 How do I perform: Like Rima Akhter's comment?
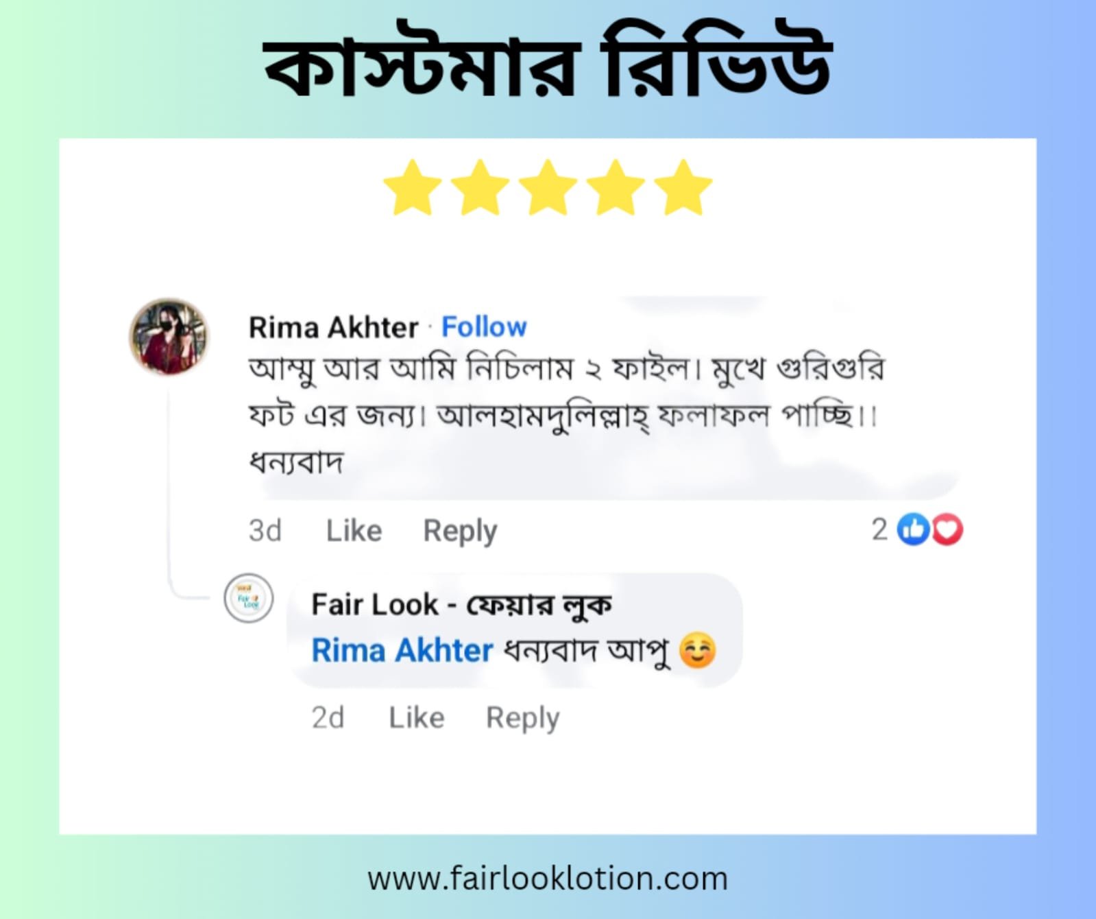pyautogui.click(x=354, y=530)
